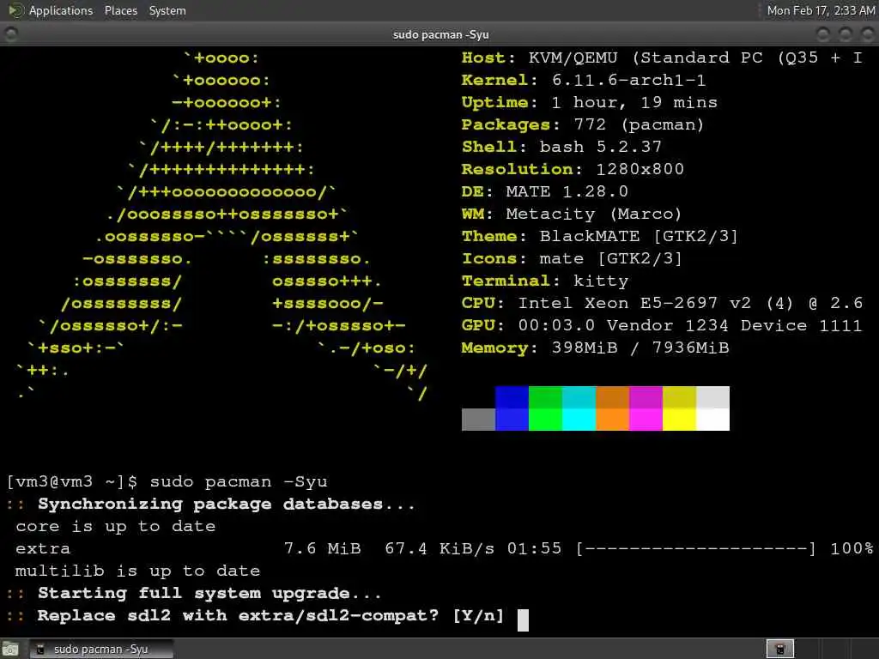Open the window menu button in the title bar
The width and height of the screenshot is (879, 659).
click(x=10, y=34)
